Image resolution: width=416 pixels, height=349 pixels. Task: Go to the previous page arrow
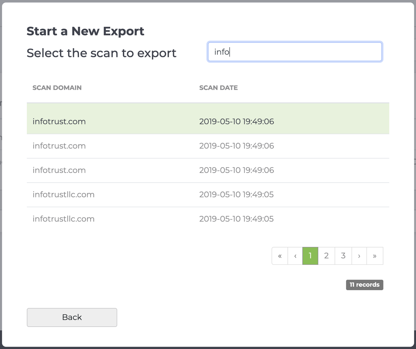tap(295, 256)
